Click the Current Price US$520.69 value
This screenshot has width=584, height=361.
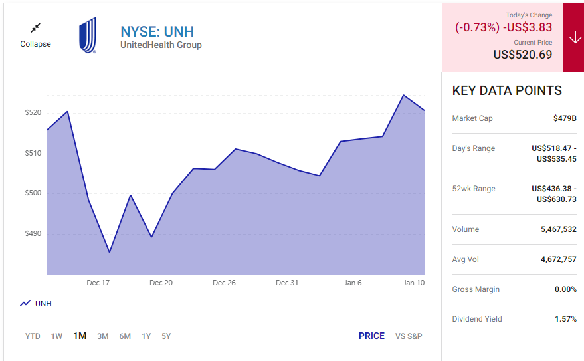coord(523,55)
